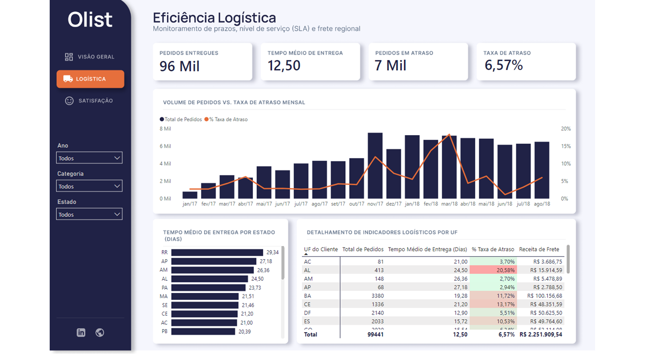Select the AM bar in state chart

(x=213, y=270)
